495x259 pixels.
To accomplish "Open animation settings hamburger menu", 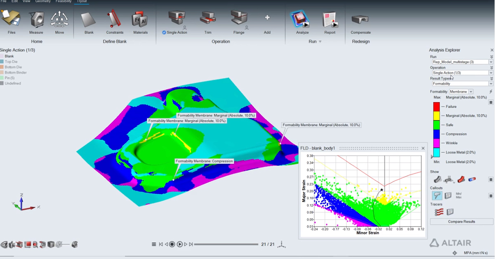I will [154, 244].
